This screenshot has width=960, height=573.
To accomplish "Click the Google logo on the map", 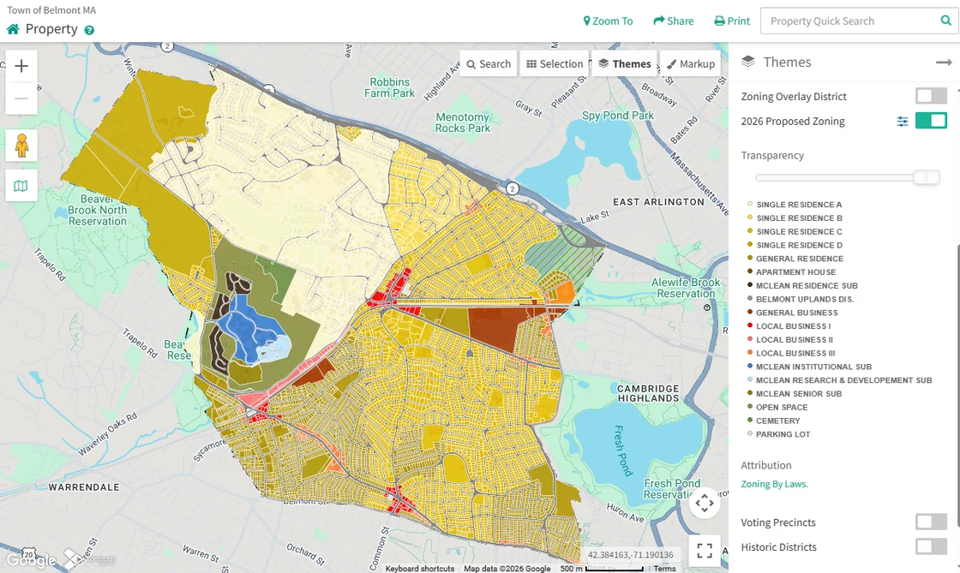I will tap(31, 559).
